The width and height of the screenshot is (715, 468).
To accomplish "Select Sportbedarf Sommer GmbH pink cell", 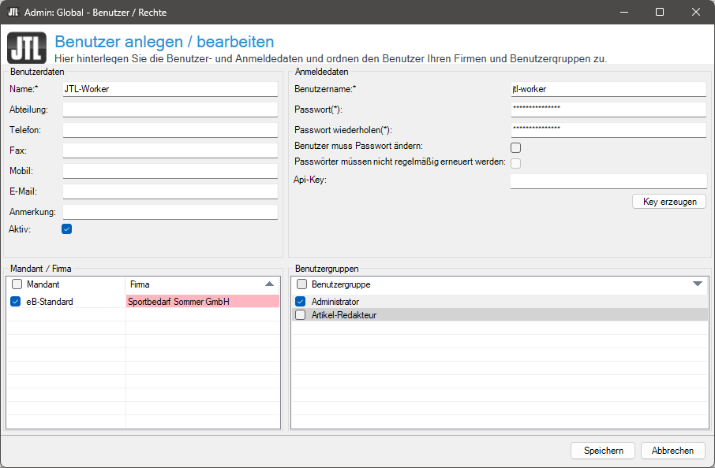I will (x=202, y=302).
